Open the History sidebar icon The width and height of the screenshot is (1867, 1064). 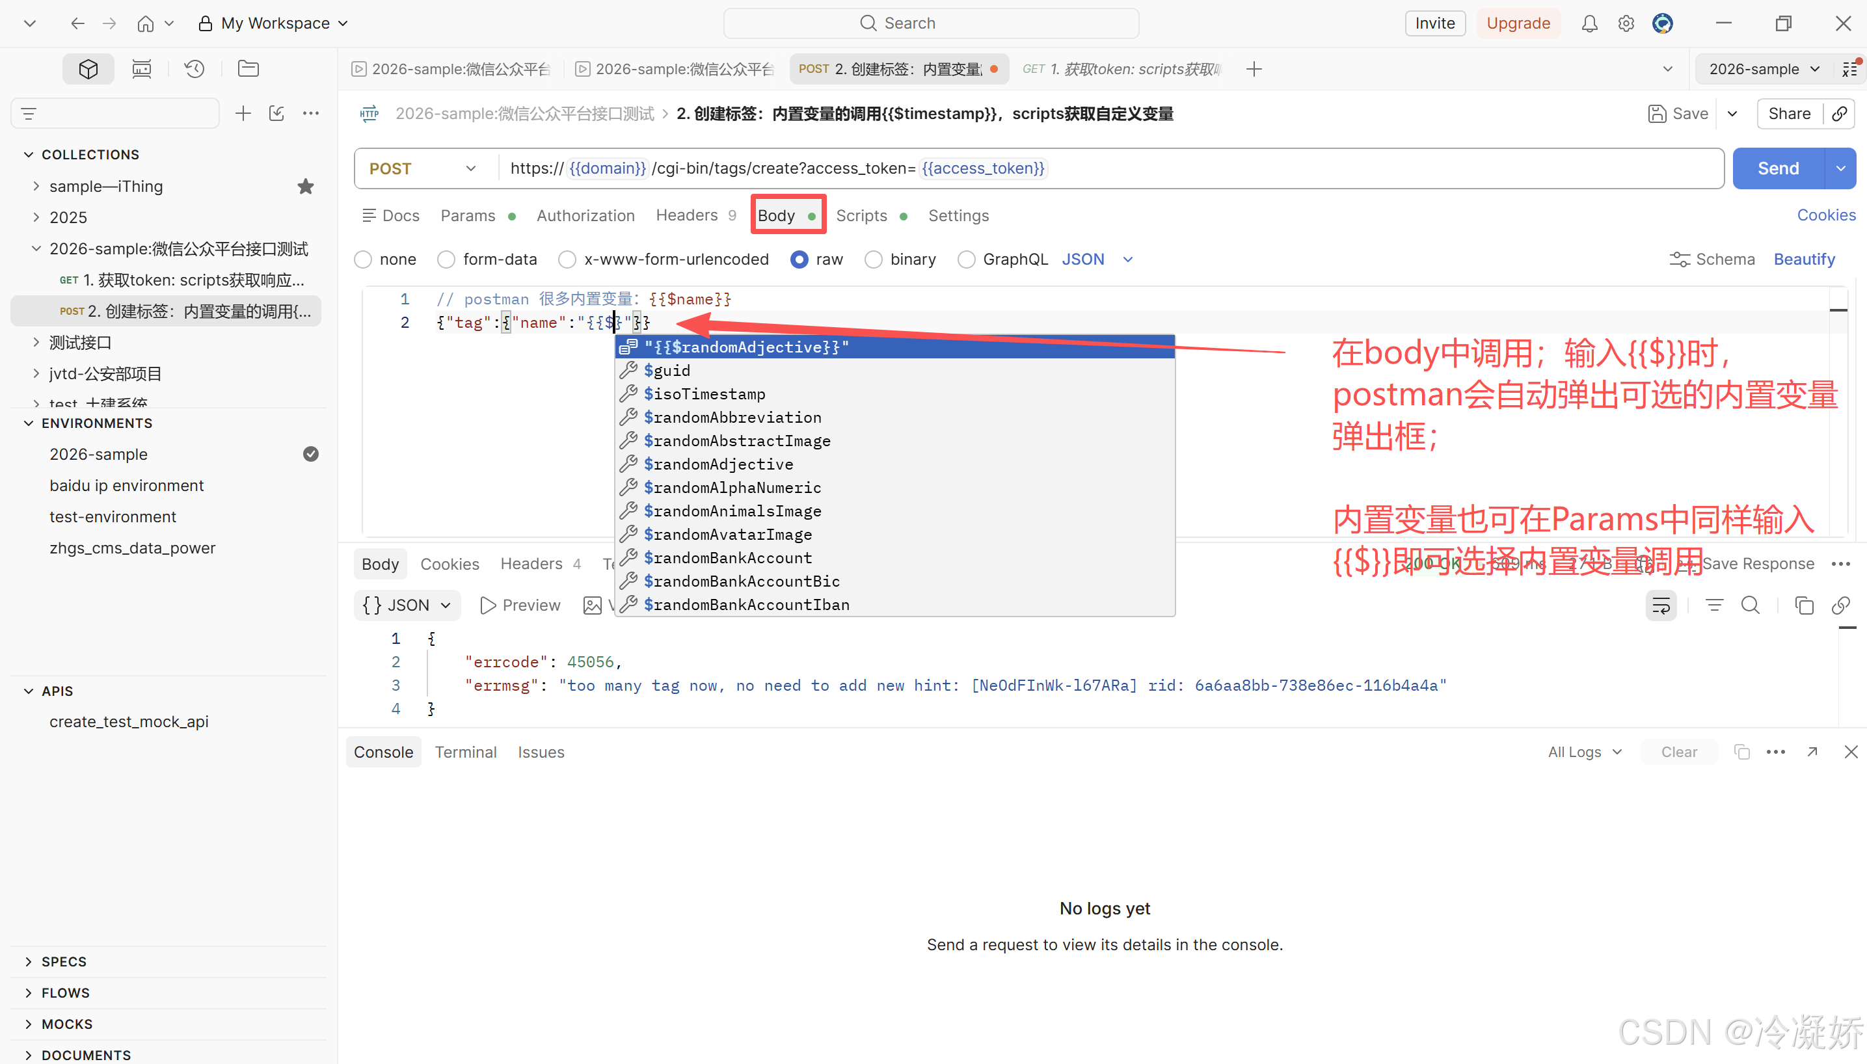[x=195, y=69]
